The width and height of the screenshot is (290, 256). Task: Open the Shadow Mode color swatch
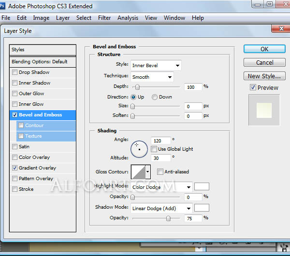pyautogui.click(x=202, y=208)
